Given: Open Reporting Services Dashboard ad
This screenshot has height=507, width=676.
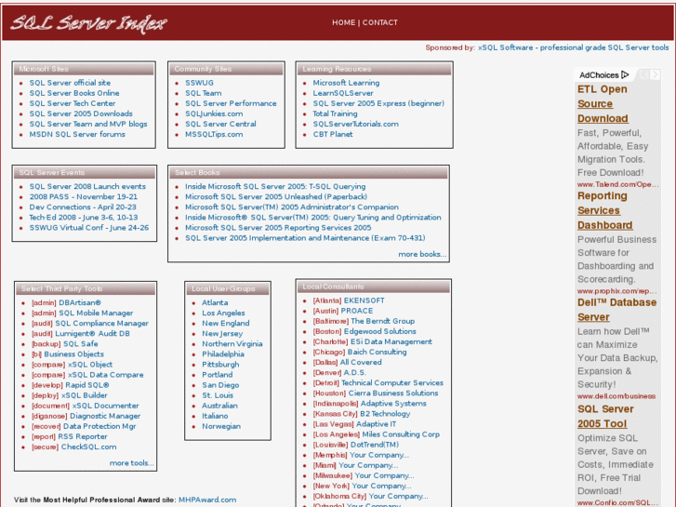Looking at the screenshot, I should 604,210.
